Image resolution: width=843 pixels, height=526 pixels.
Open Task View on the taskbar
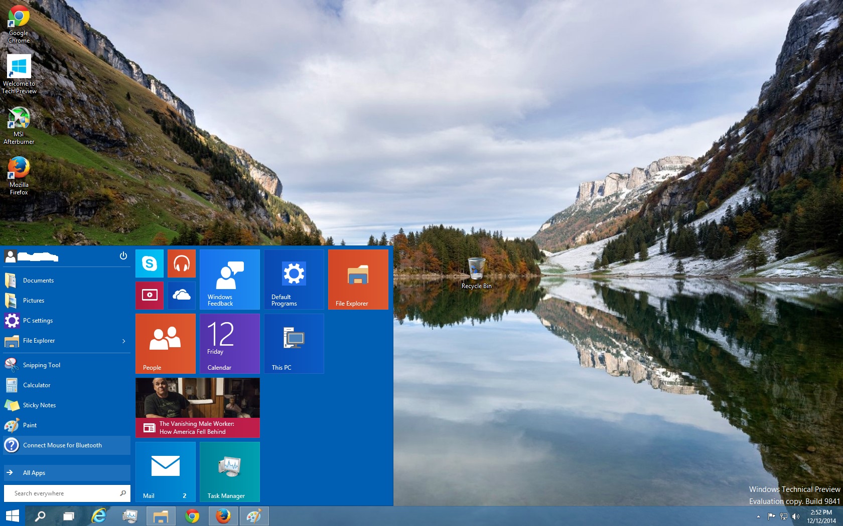coord(69,516)
